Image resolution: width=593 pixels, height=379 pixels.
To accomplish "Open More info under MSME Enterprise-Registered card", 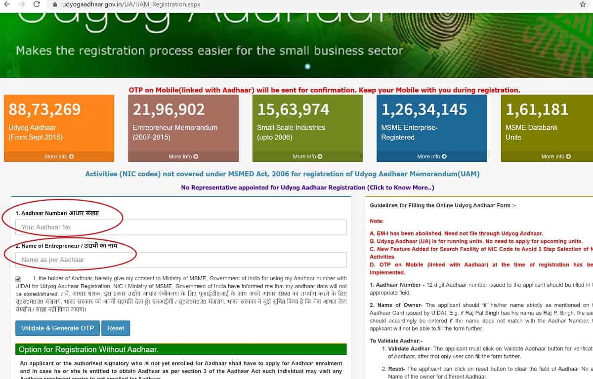I will 432,156.
